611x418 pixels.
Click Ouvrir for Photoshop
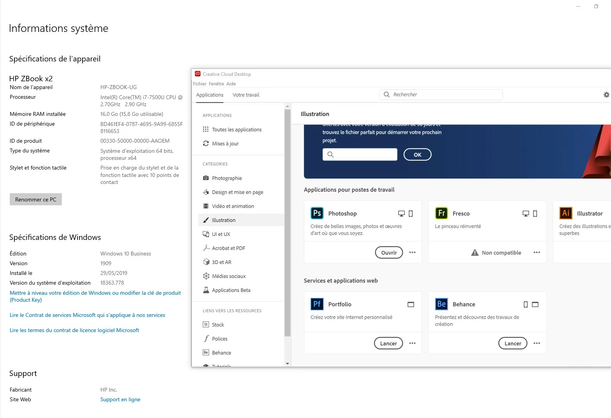tap(389, 253)
